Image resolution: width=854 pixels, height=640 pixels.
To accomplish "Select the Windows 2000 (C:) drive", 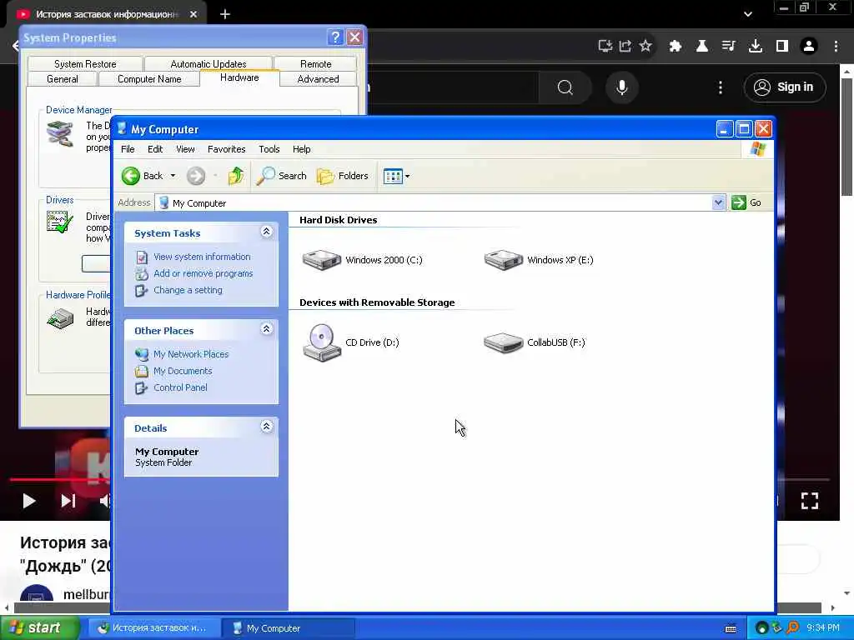I will point(362,260).
